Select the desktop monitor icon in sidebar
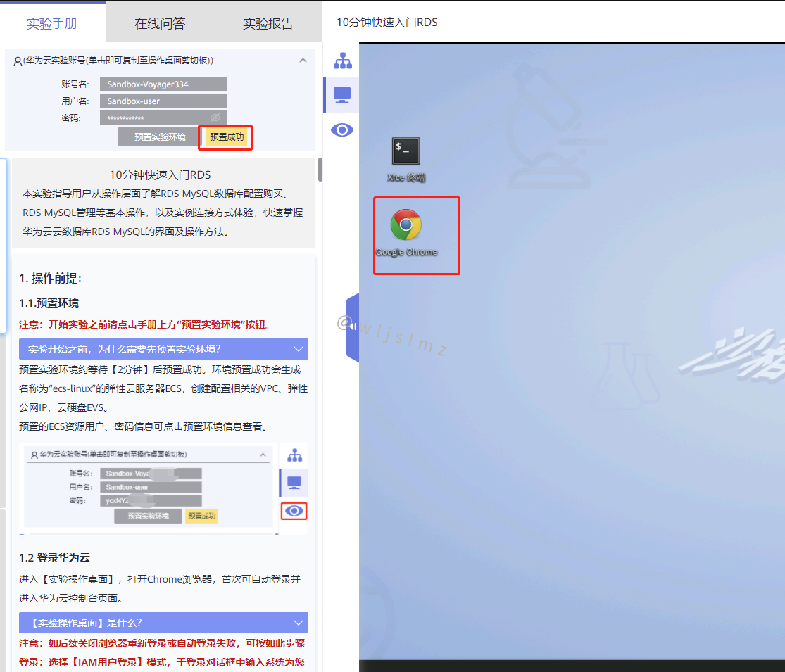 click(x=342, y=95)
